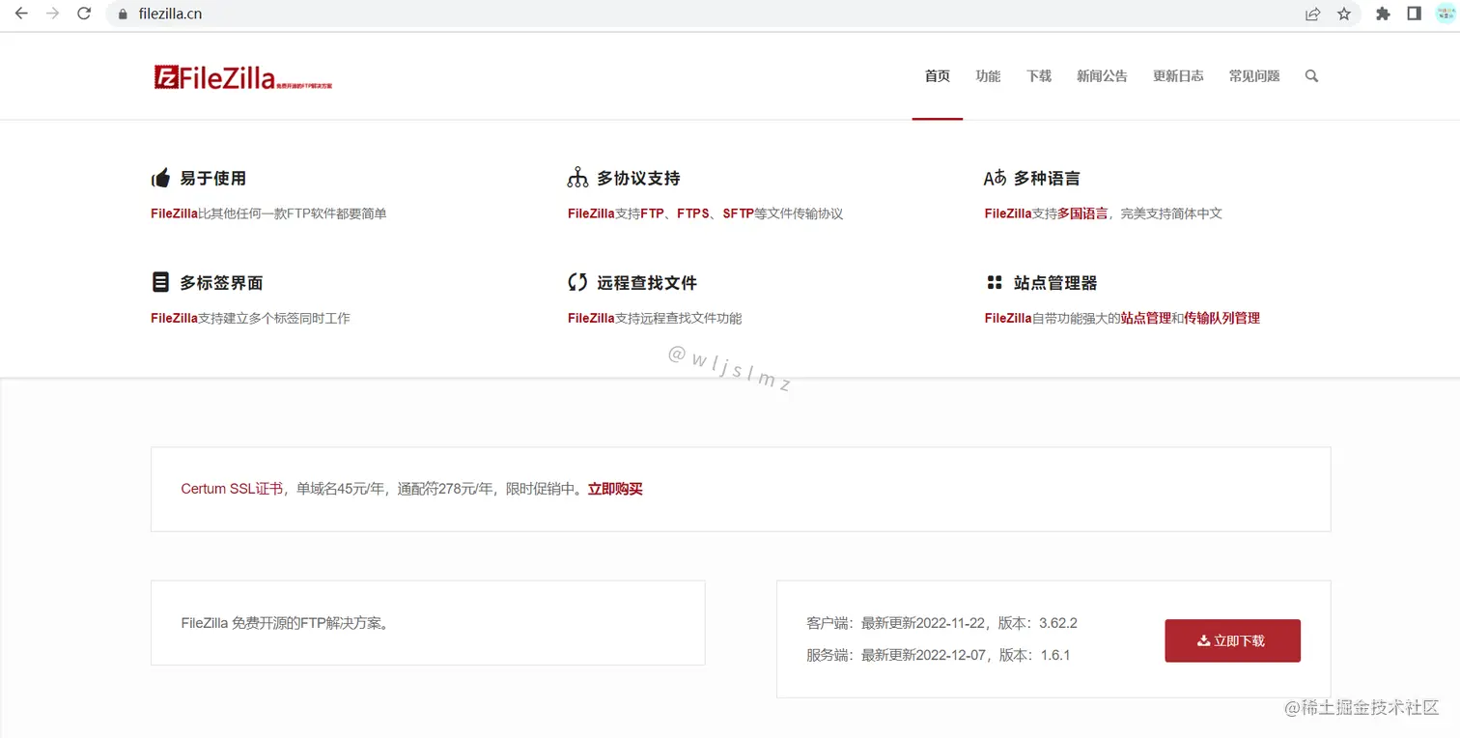Image resolution: width=1460 pixels, height=738 pixels.
Task: Click the FileZilla link under 多标签界面
Action: click(x=174, y=318)
